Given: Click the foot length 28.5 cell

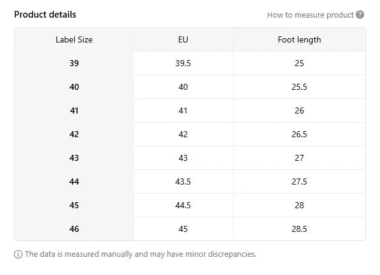Looking at the screenshot, I should tap(299, 229).
